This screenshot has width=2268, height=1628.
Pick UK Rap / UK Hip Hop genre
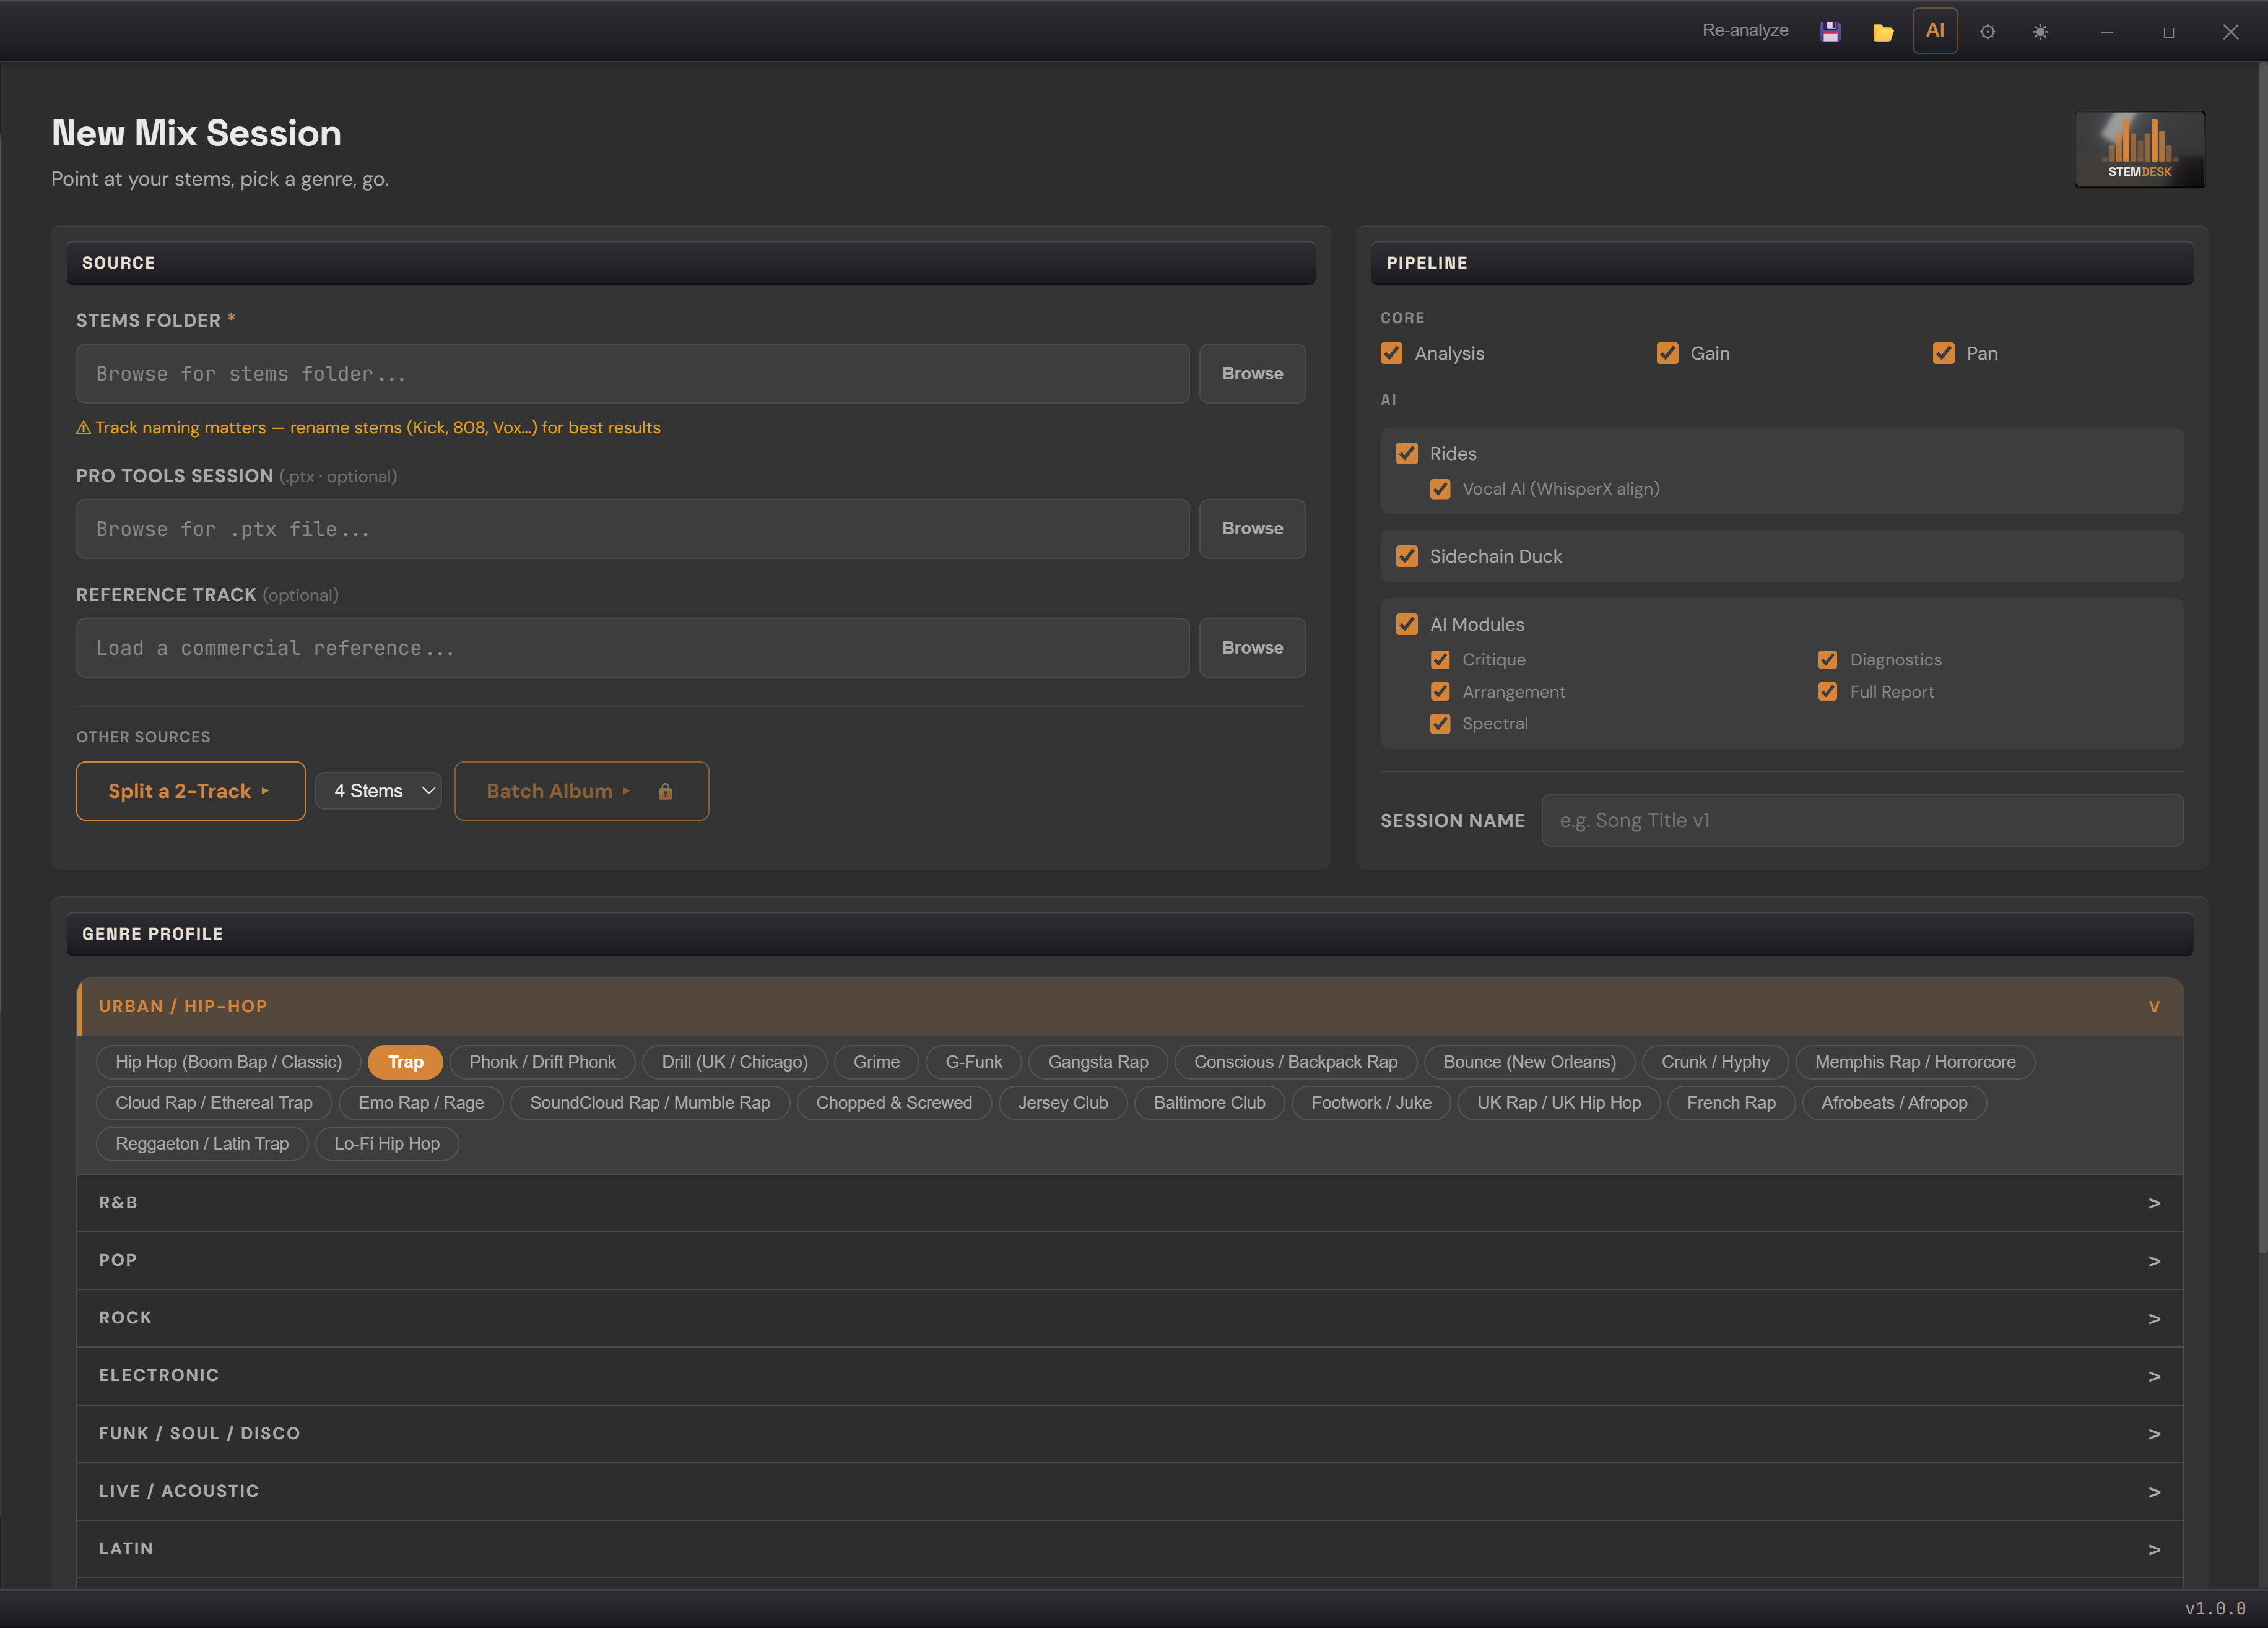coord(1559,1103)
